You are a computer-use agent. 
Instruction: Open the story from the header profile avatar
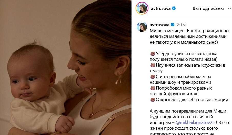point(142,8)
